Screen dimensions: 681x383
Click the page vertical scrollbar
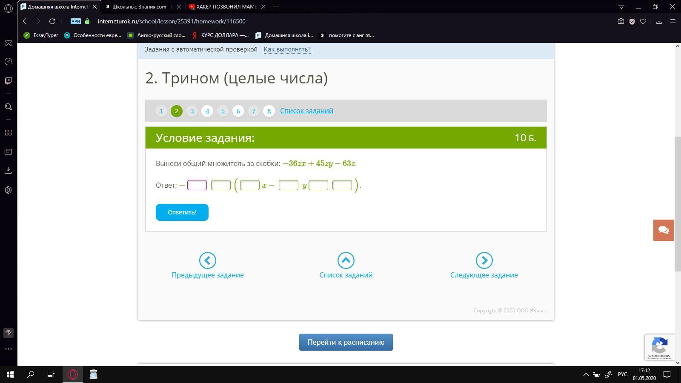[x=678, y=204]
